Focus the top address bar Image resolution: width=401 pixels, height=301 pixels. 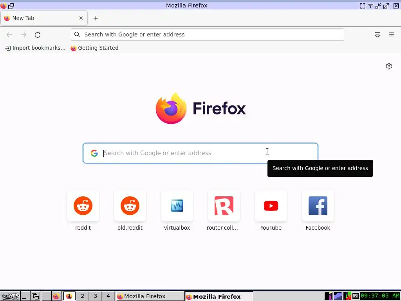click(208, 34)
